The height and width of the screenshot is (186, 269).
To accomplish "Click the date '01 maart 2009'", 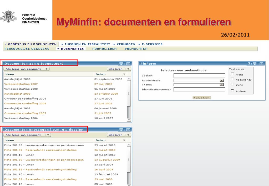I will [x=105, y=89].
